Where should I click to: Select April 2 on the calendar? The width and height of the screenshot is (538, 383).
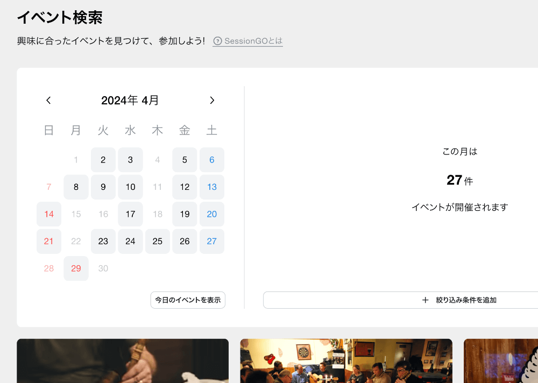[103, 160]
